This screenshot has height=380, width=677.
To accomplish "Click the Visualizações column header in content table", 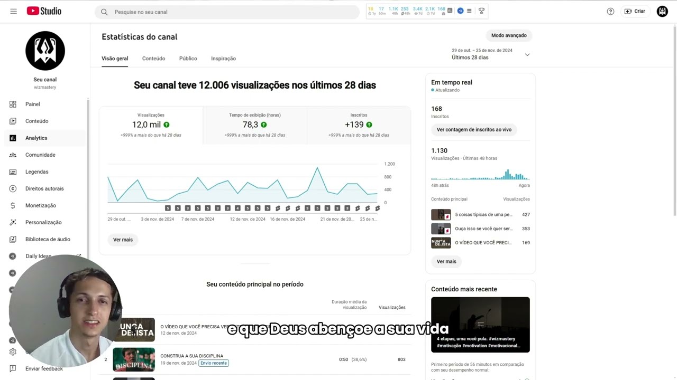I will (392, 307).
